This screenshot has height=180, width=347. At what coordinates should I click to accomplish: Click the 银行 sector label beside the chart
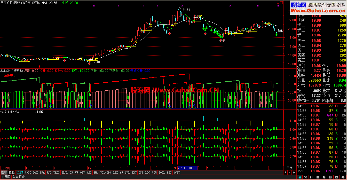tap(280, 30)
